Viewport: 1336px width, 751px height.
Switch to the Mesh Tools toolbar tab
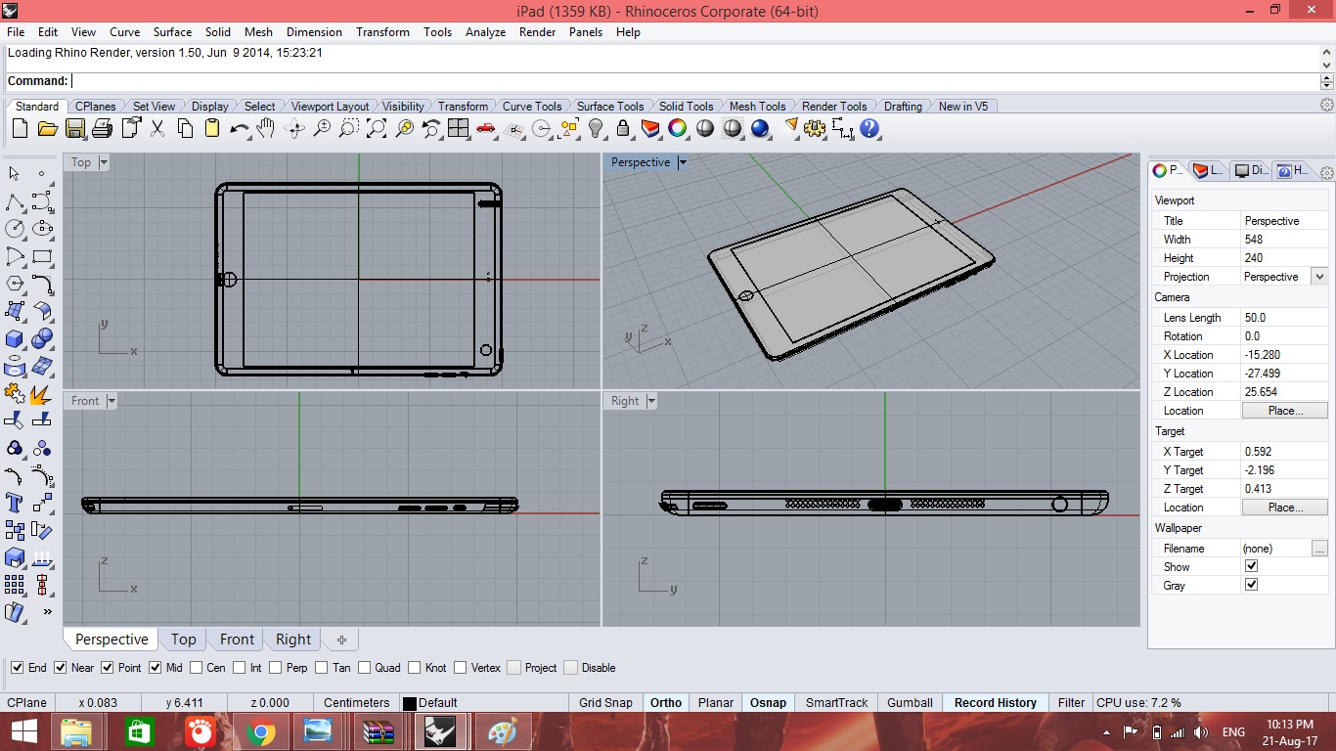[757, 107]
